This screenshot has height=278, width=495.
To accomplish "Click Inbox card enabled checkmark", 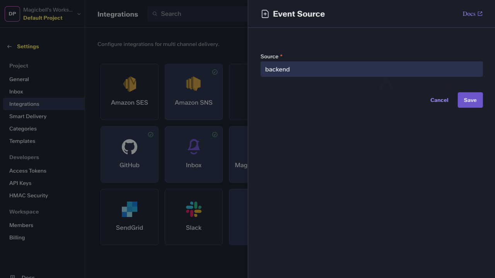I will (x=215, y=135).
